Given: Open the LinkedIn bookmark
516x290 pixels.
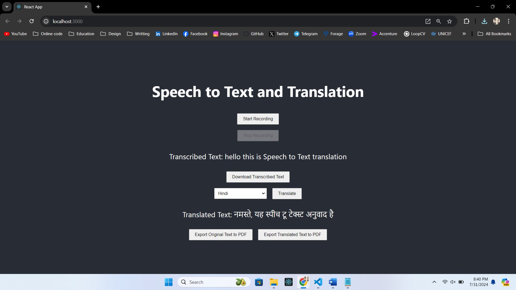Looking at the screenshot, I should [167, 34].
